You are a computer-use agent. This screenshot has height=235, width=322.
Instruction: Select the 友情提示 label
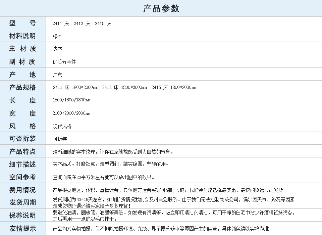tap(22, 228)
